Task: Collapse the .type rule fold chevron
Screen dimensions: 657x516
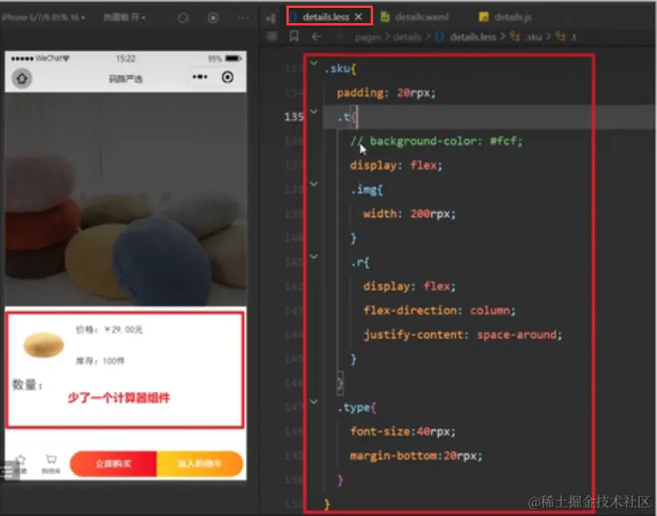Action: 314,402
